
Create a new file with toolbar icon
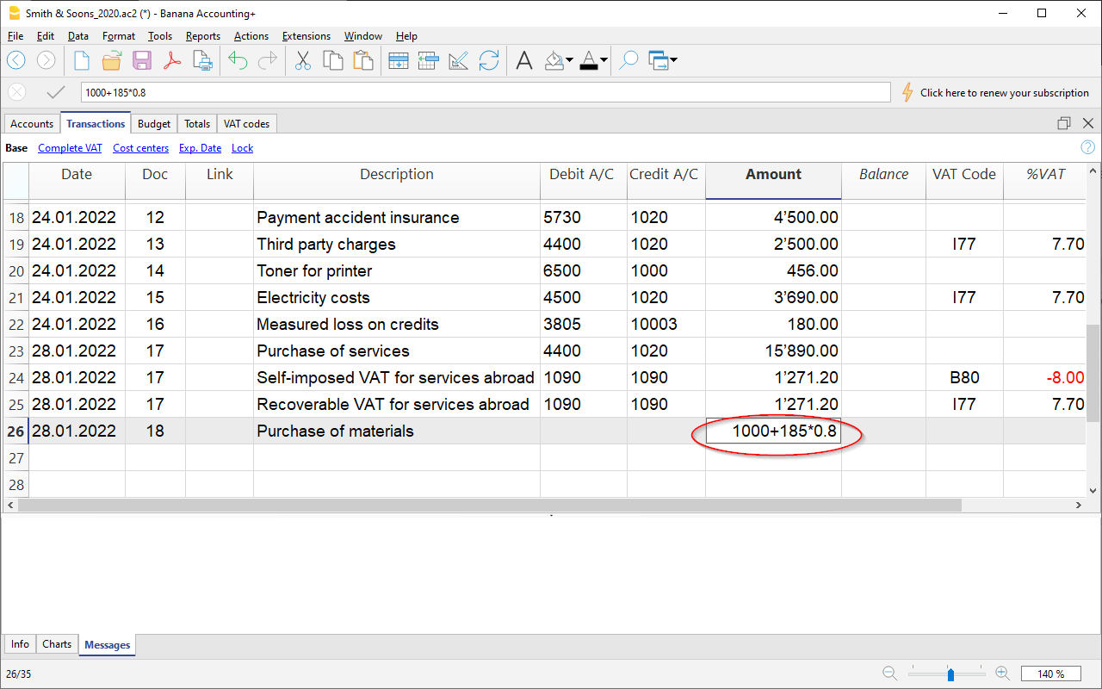82,60
